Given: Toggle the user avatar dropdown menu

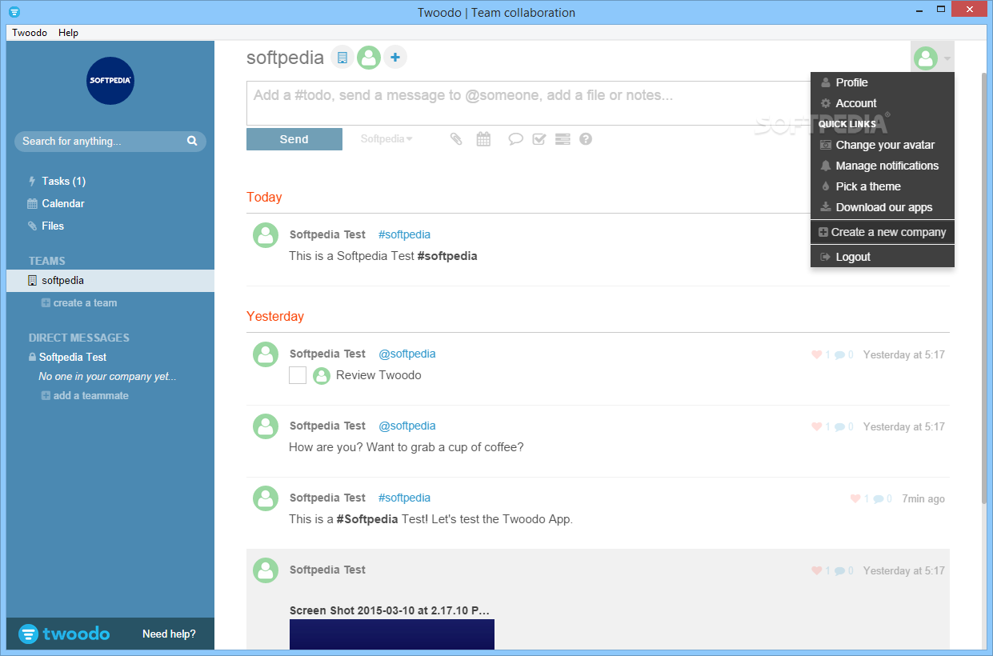Looking at the screenshot, I should pyautogui.click(x=932, y=58).
